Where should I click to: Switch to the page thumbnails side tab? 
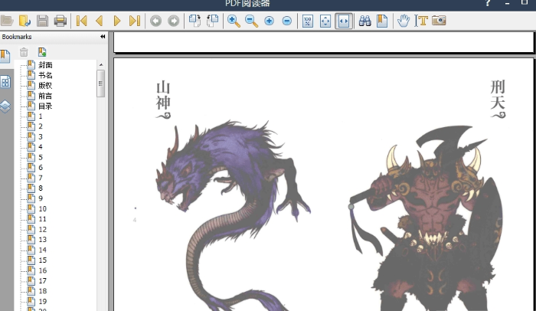[5, 82]
